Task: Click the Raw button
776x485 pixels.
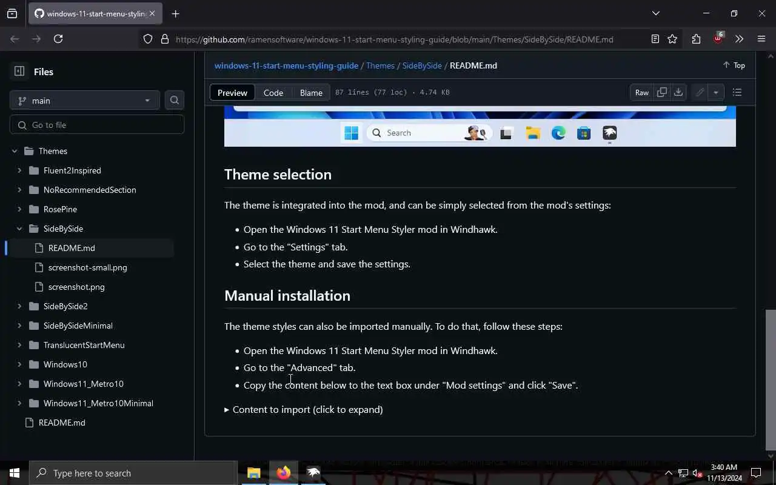Action: (x=641, y=93)
